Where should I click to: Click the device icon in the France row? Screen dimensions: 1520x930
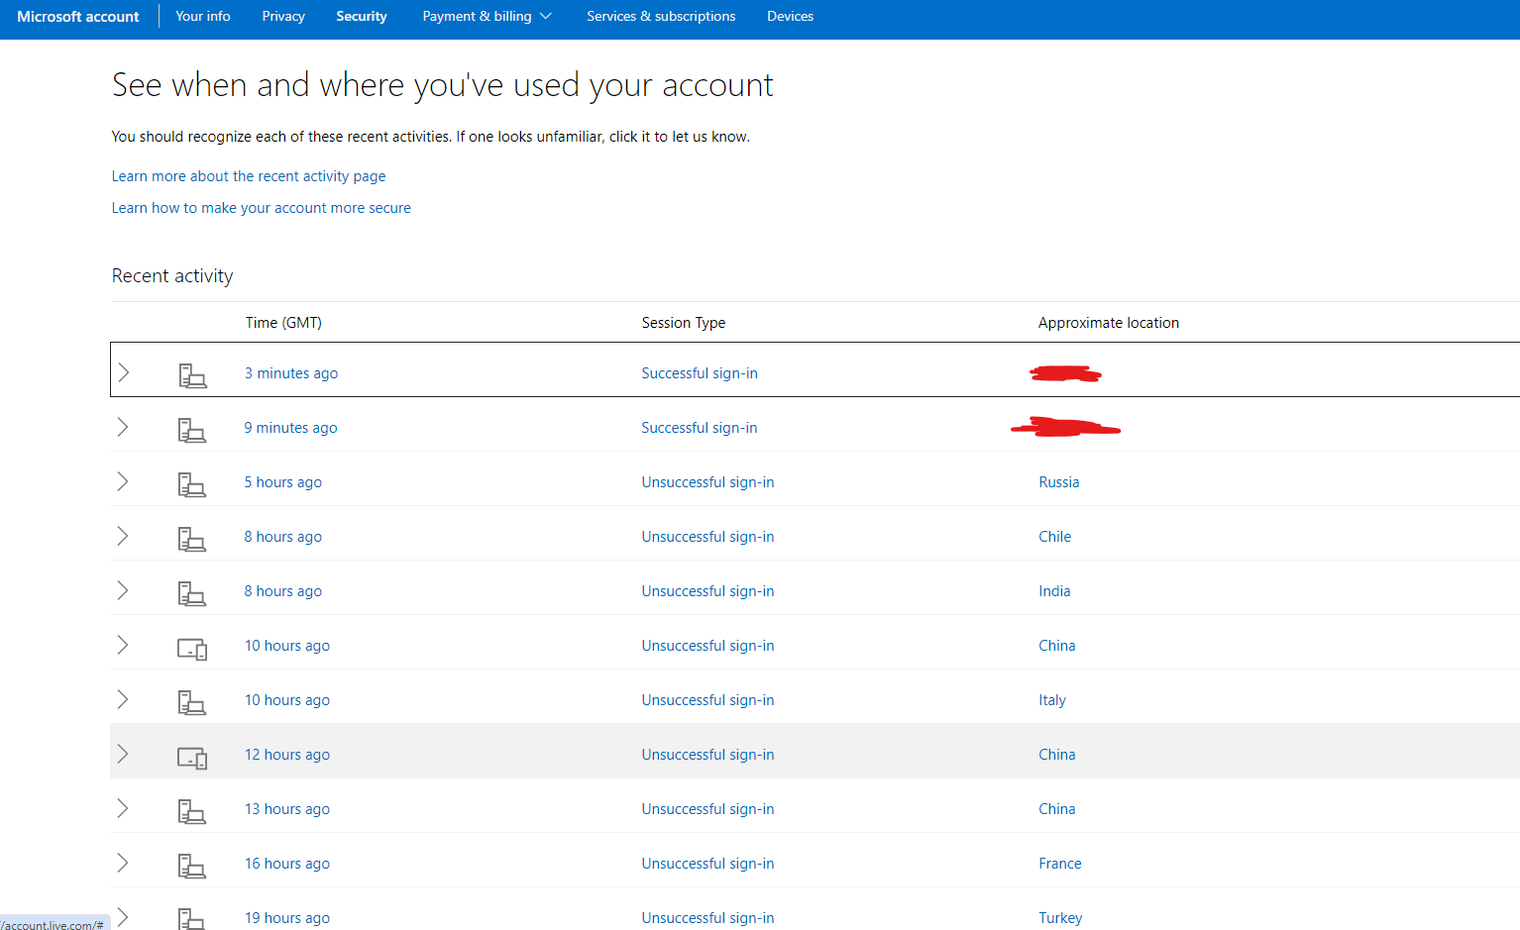192,866
